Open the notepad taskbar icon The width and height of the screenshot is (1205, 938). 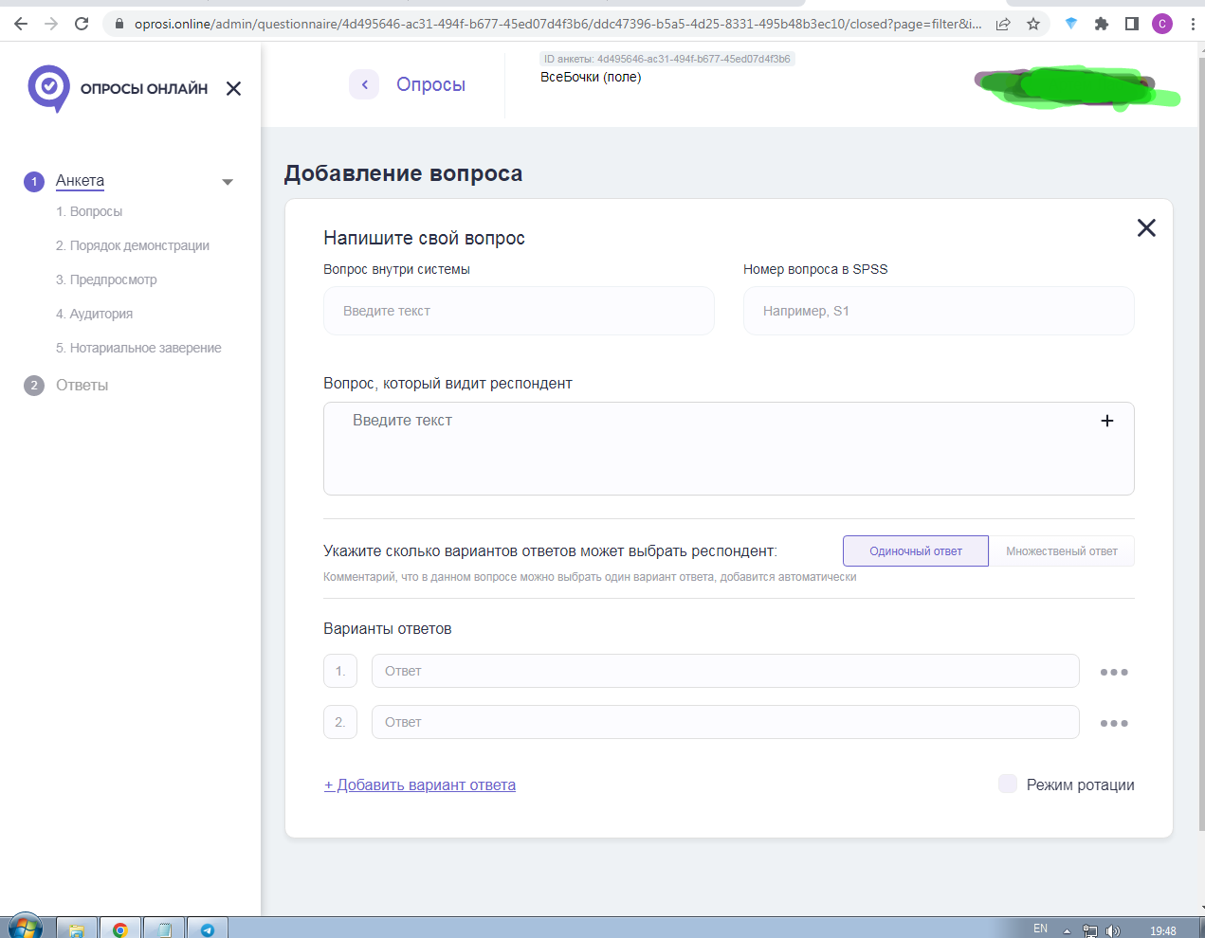164,929
